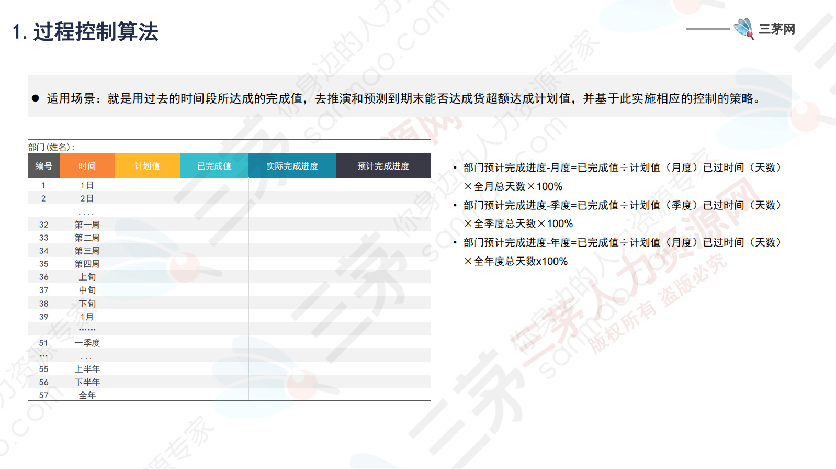
Task: Click the 适用场景 description text
Action: [403, 98]
